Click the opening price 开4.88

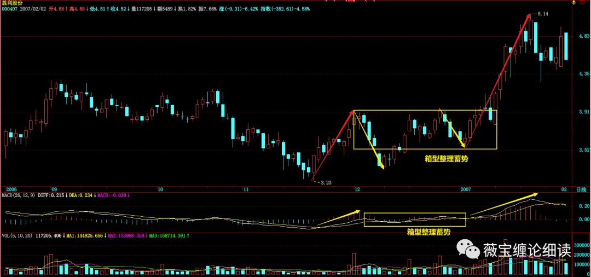(57, 8)
